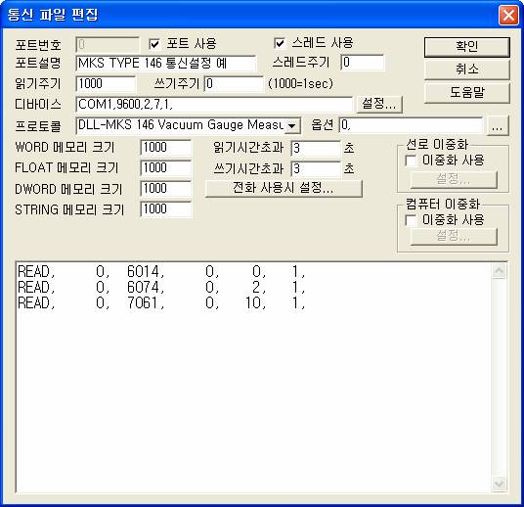Enable 이중화 사용 under 선로 이중화
Image resolution: width=524 pixels, height=507 pixels.
point(411,161)
